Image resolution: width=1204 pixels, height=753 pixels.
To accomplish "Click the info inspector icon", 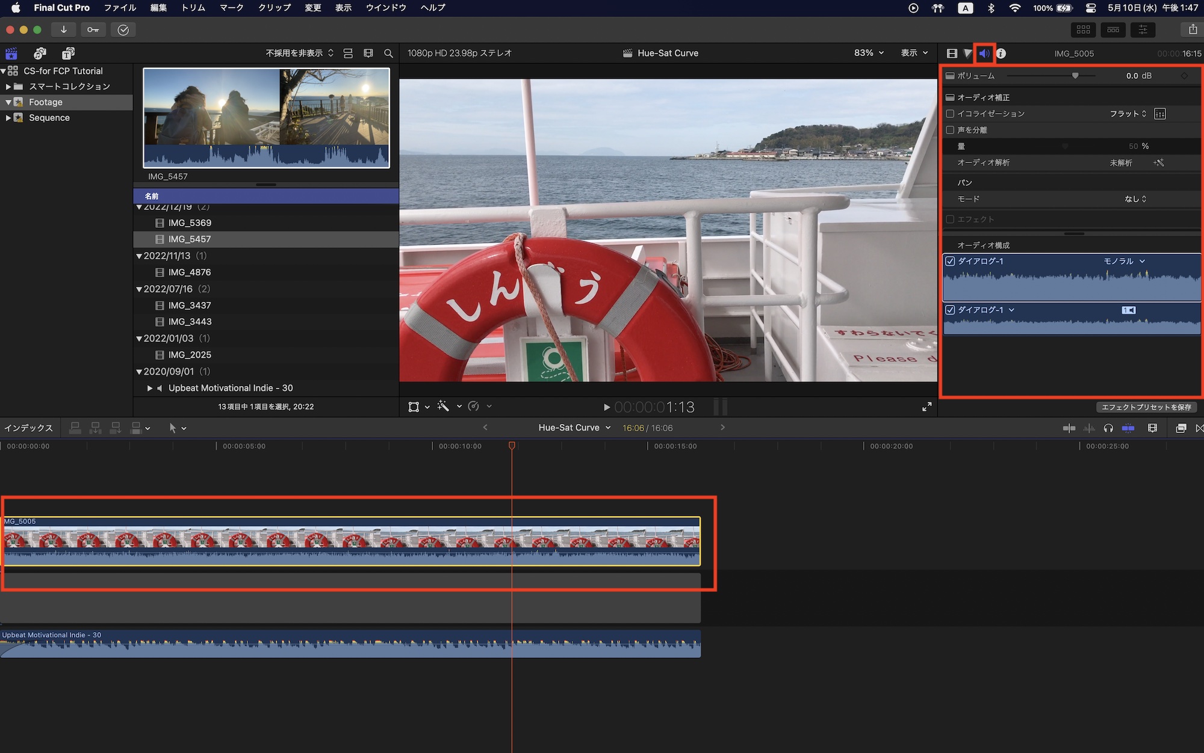I will point(1001,53).
